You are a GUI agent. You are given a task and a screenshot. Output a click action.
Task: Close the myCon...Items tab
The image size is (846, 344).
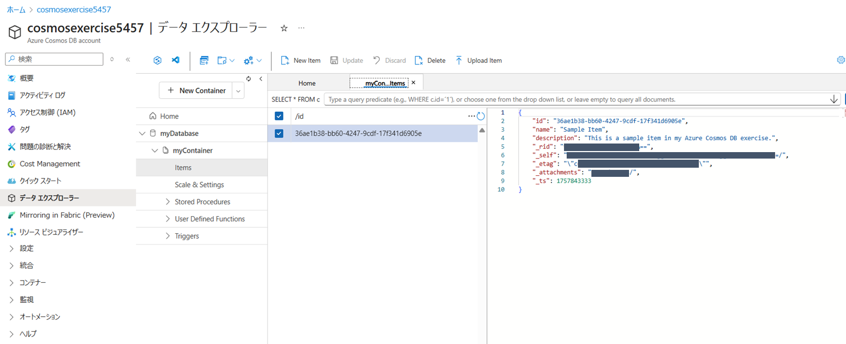[414, 83]
